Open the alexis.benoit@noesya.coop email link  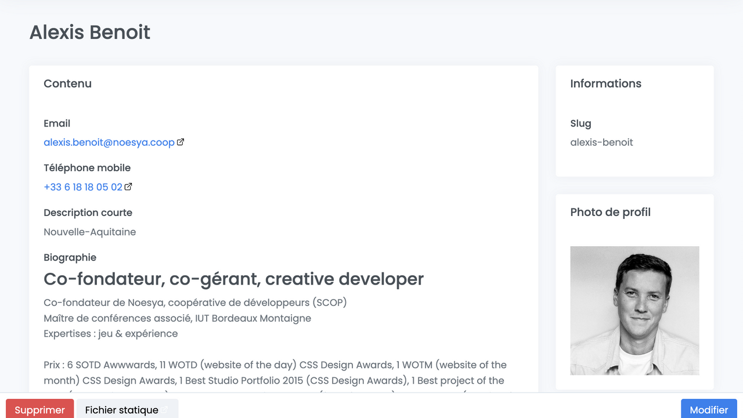click(109, 142)
